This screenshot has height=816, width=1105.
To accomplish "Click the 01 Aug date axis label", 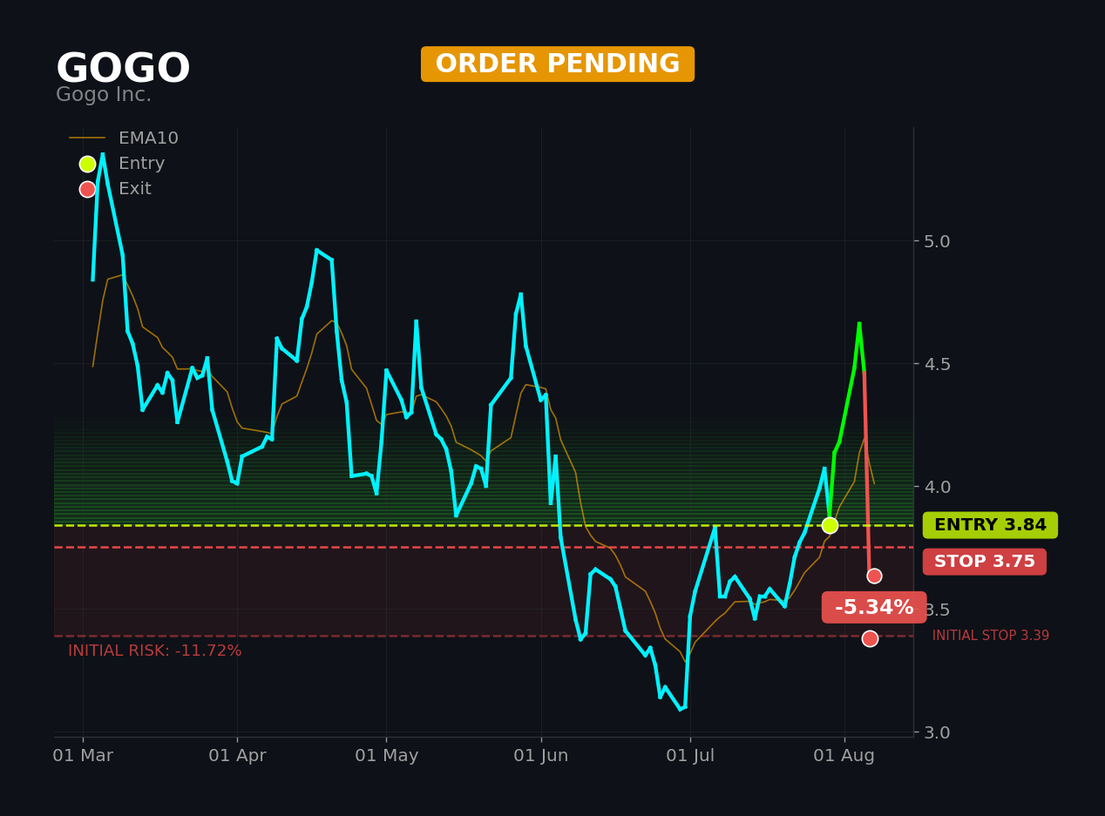I will (844, 756).
